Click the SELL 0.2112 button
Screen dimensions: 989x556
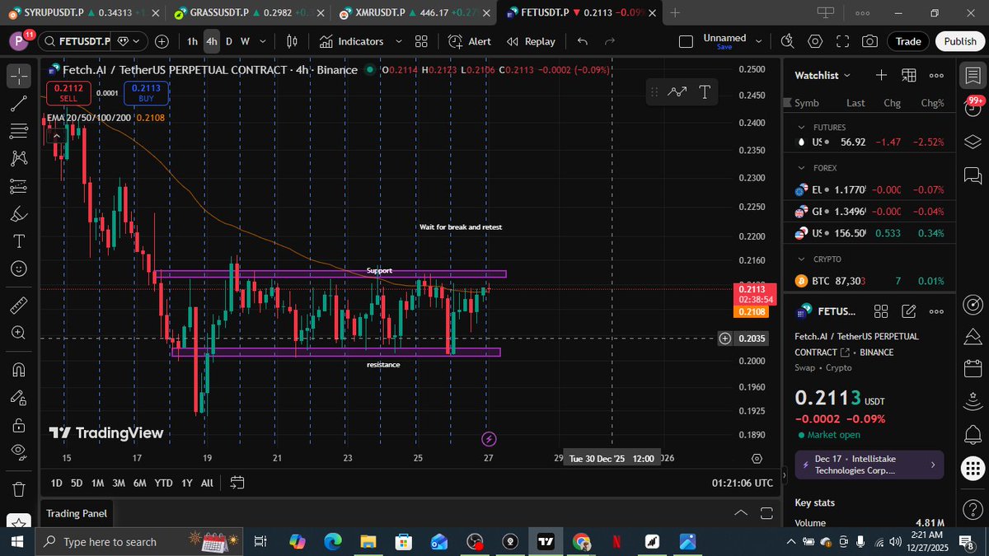coord(68,92)
